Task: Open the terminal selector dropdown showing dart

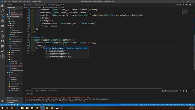Action: coord(170,91)
